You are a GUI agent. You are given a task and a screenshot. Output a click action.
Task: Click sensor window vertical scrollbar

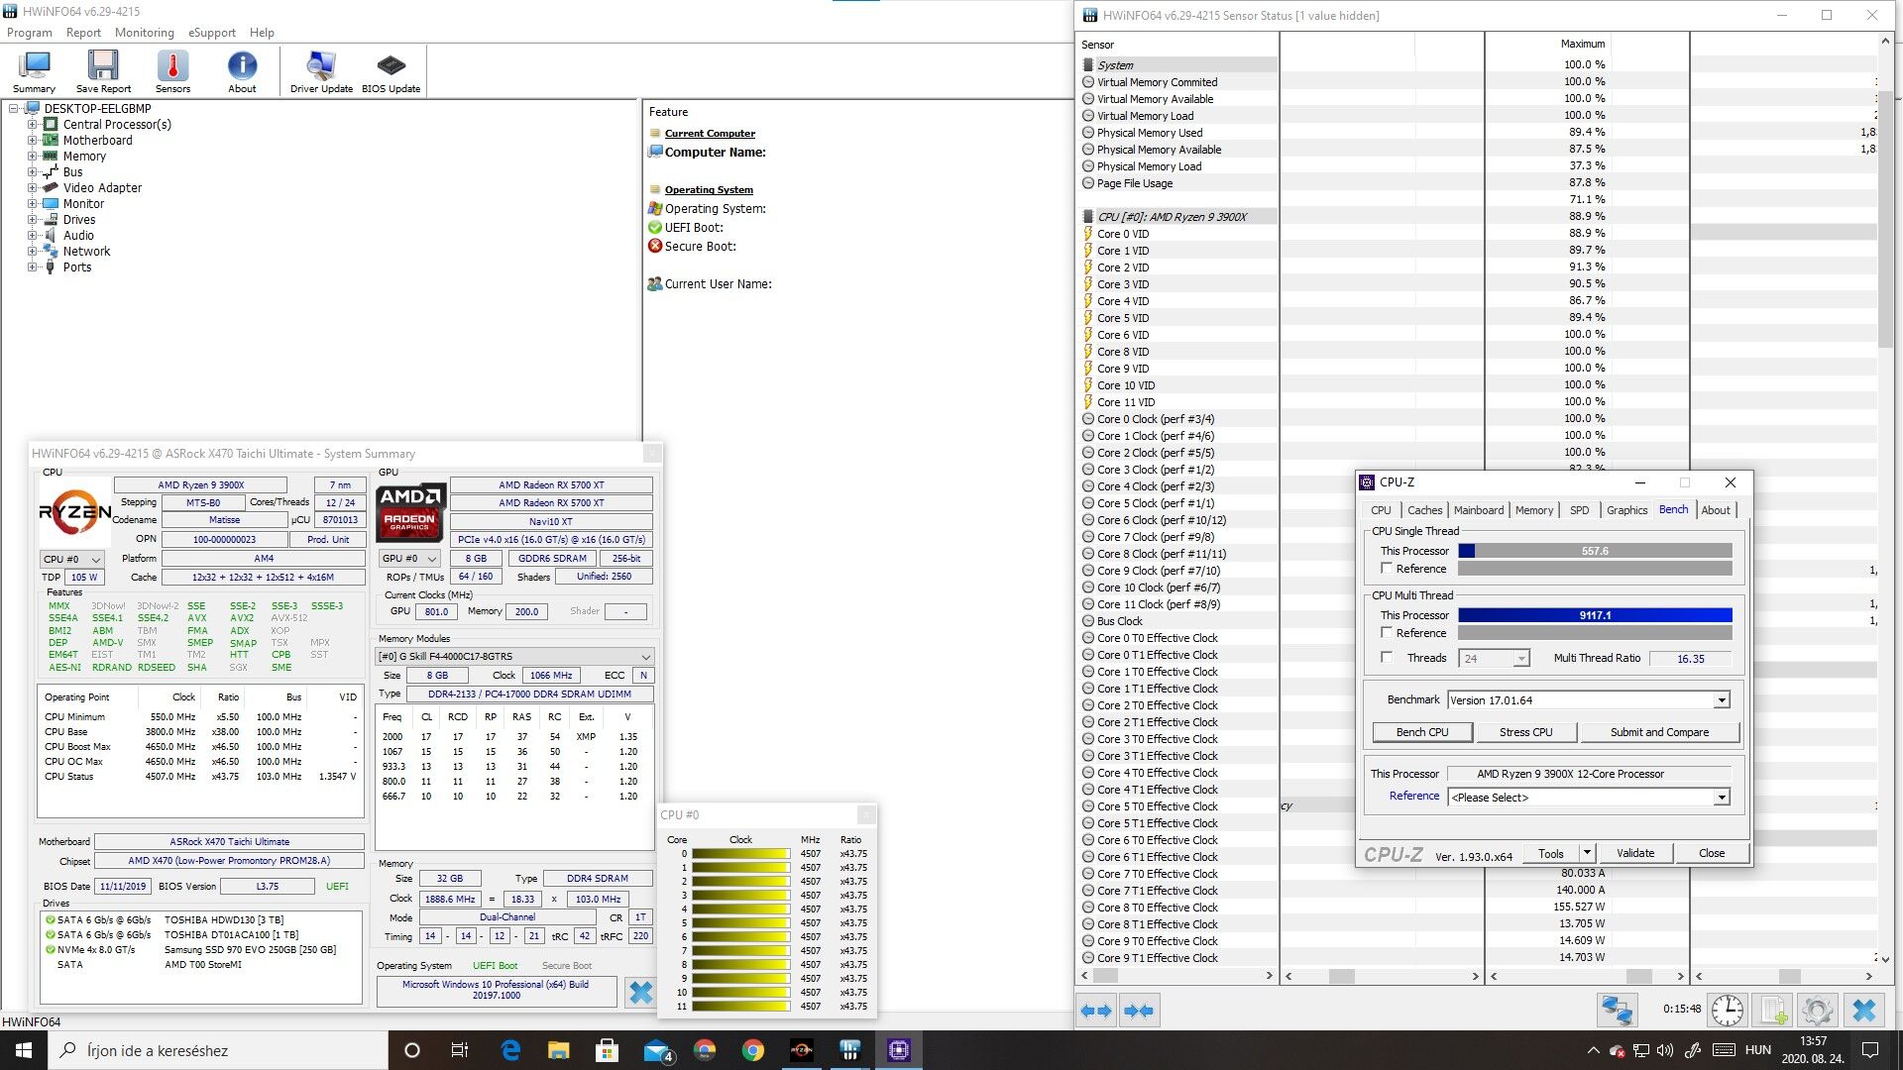[x=1887, y=218]
